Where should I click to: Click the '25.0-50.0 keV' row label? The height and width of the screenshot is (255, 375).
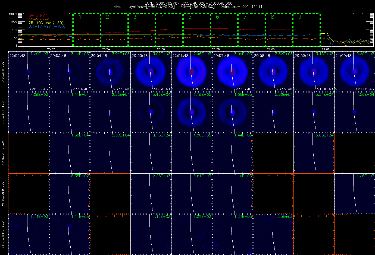pyautogui.click(x=3, y=194)
